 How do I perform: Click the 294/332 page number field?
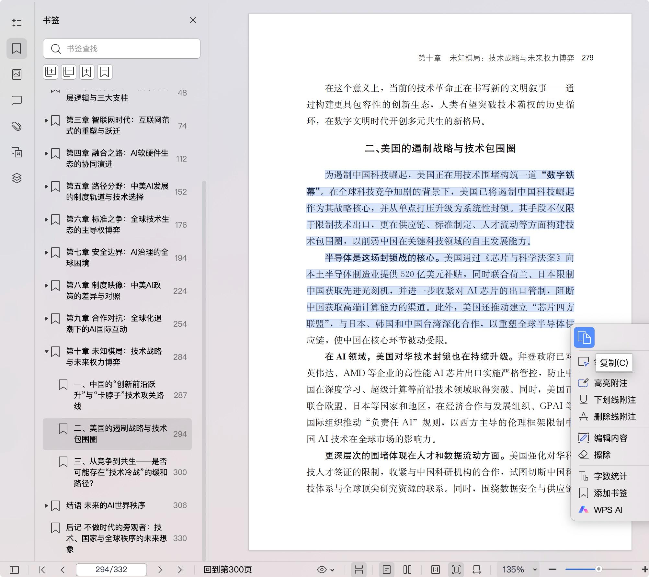111,570
